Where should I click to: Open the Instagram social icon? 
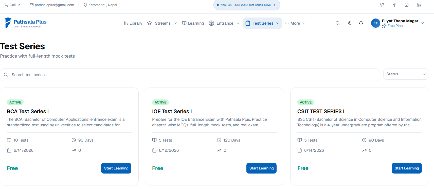point(407,5)
